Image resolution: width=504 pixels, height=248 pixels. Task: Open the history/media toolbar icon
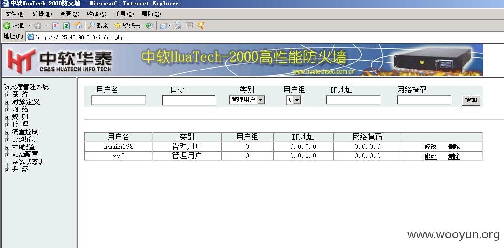click(149, 25)
